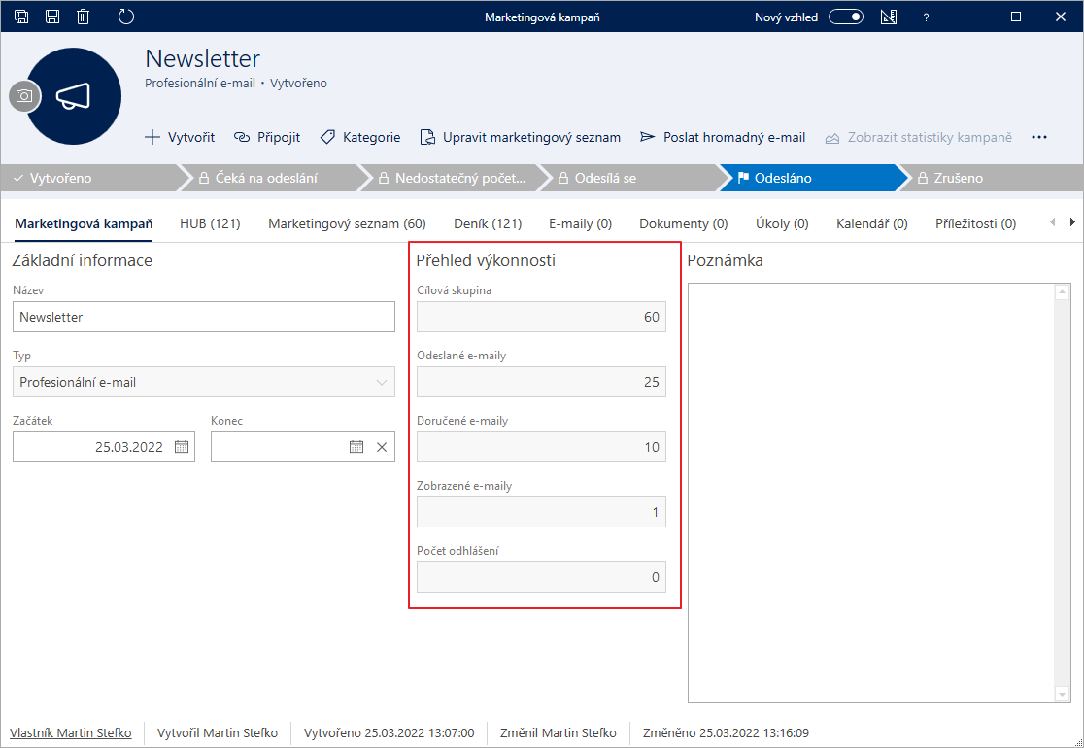Open the form designer ruler icon
Screen dimensions: 1084x748
click(x=889, y=17)
